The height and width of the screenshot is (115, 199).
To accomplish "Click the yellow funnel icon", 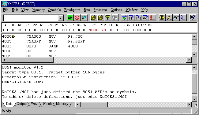I will (x=108, y=18).
